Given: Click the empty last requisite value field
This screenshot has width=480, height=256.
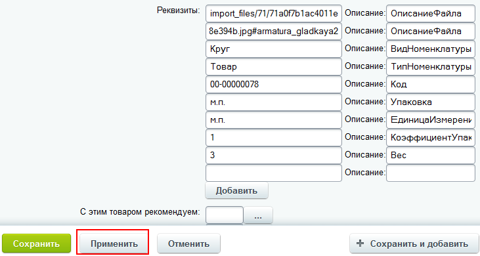Looking at the screenshot, I should (x=274, y=173).
